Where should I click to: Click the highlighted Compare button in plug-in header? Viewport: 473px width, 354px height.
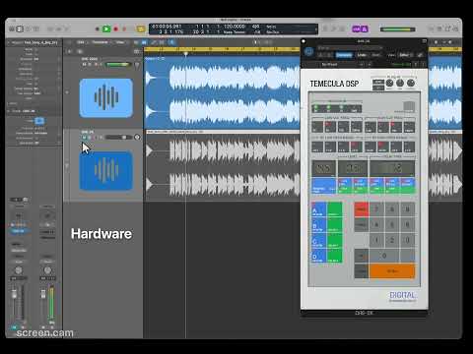coord(344,55)
